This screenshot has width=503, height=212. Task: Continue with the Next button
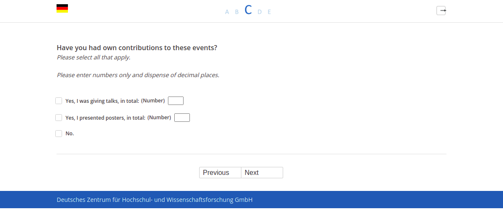click(x=262, y=173)
